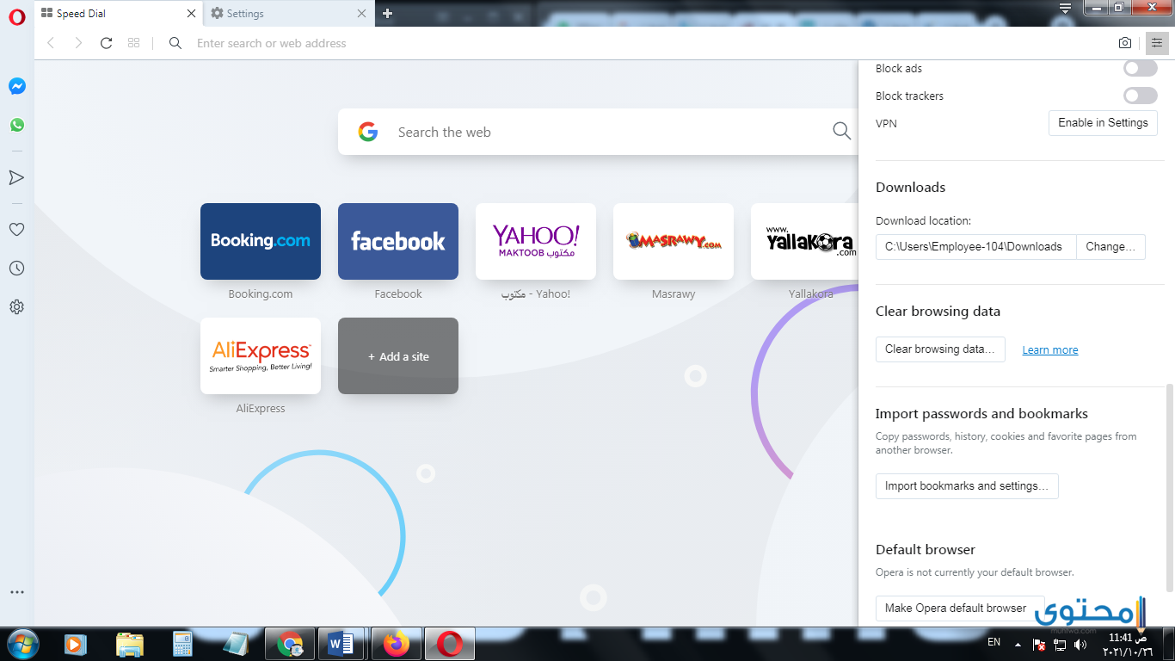1175x661 pixels.
Task: Click Import bookmarks and settings button
Action: (967, 485)
